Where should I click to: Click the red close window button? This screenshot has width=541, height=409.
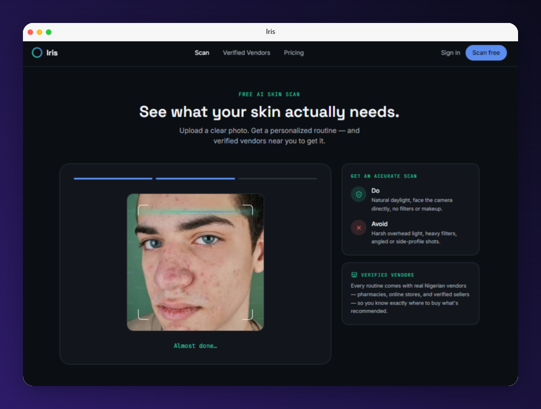(30, 32)
